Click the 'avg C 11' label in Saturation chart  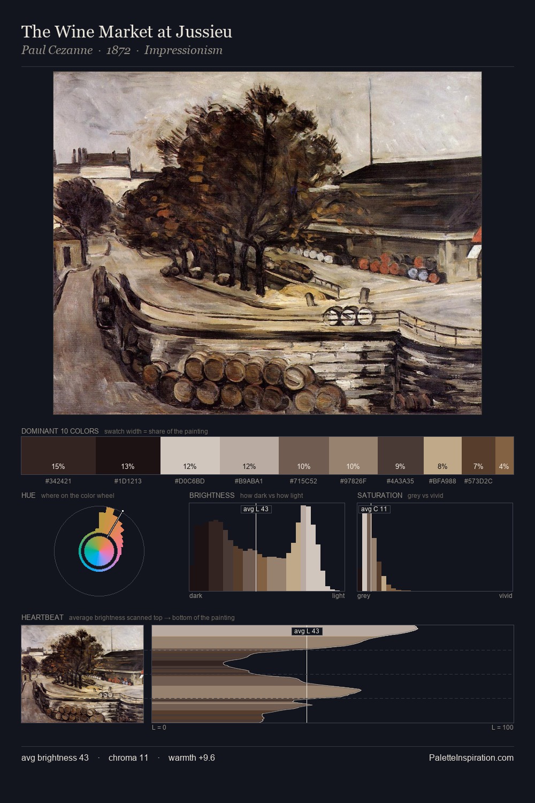(x=374, y=509)
